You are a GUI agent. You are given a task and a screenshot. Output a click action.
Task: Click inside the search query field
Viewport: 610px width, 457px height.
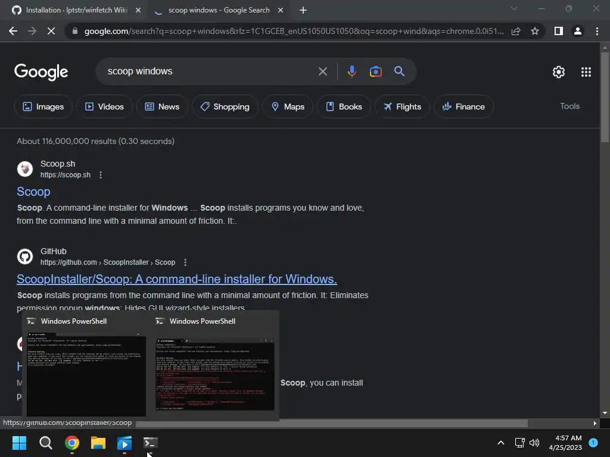[210, 71]
